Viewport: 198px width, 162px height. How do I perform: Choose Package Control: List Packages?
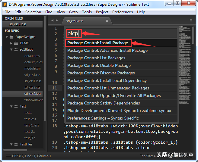pos(121,58)
